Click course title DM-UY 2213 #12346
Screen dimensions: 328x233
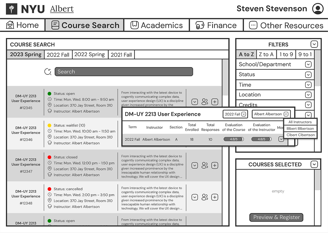click(x=26, y=130)
